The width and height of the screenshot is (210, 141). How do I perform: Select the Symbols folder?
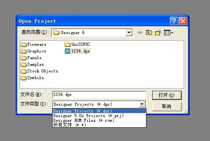[x=32, y=78]
